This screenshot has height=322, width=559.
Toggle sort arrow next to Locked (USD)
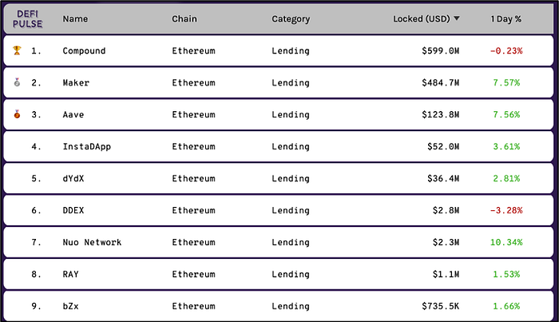pyautogui.click(x=457, y=18)
